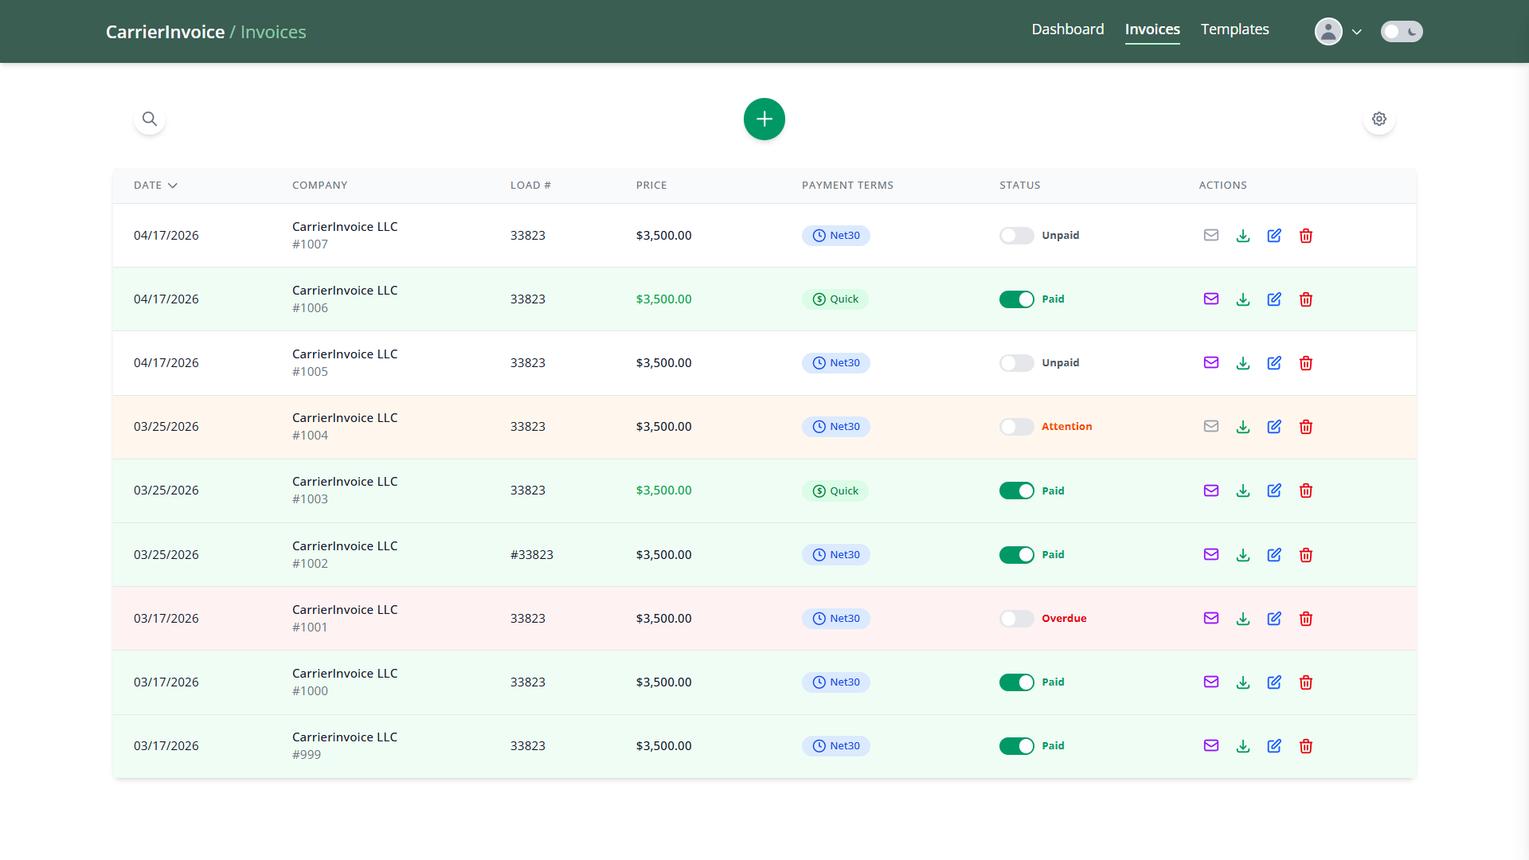Email invoice #1007
Screen dimensions: 1529x860
pos(1211,236)
